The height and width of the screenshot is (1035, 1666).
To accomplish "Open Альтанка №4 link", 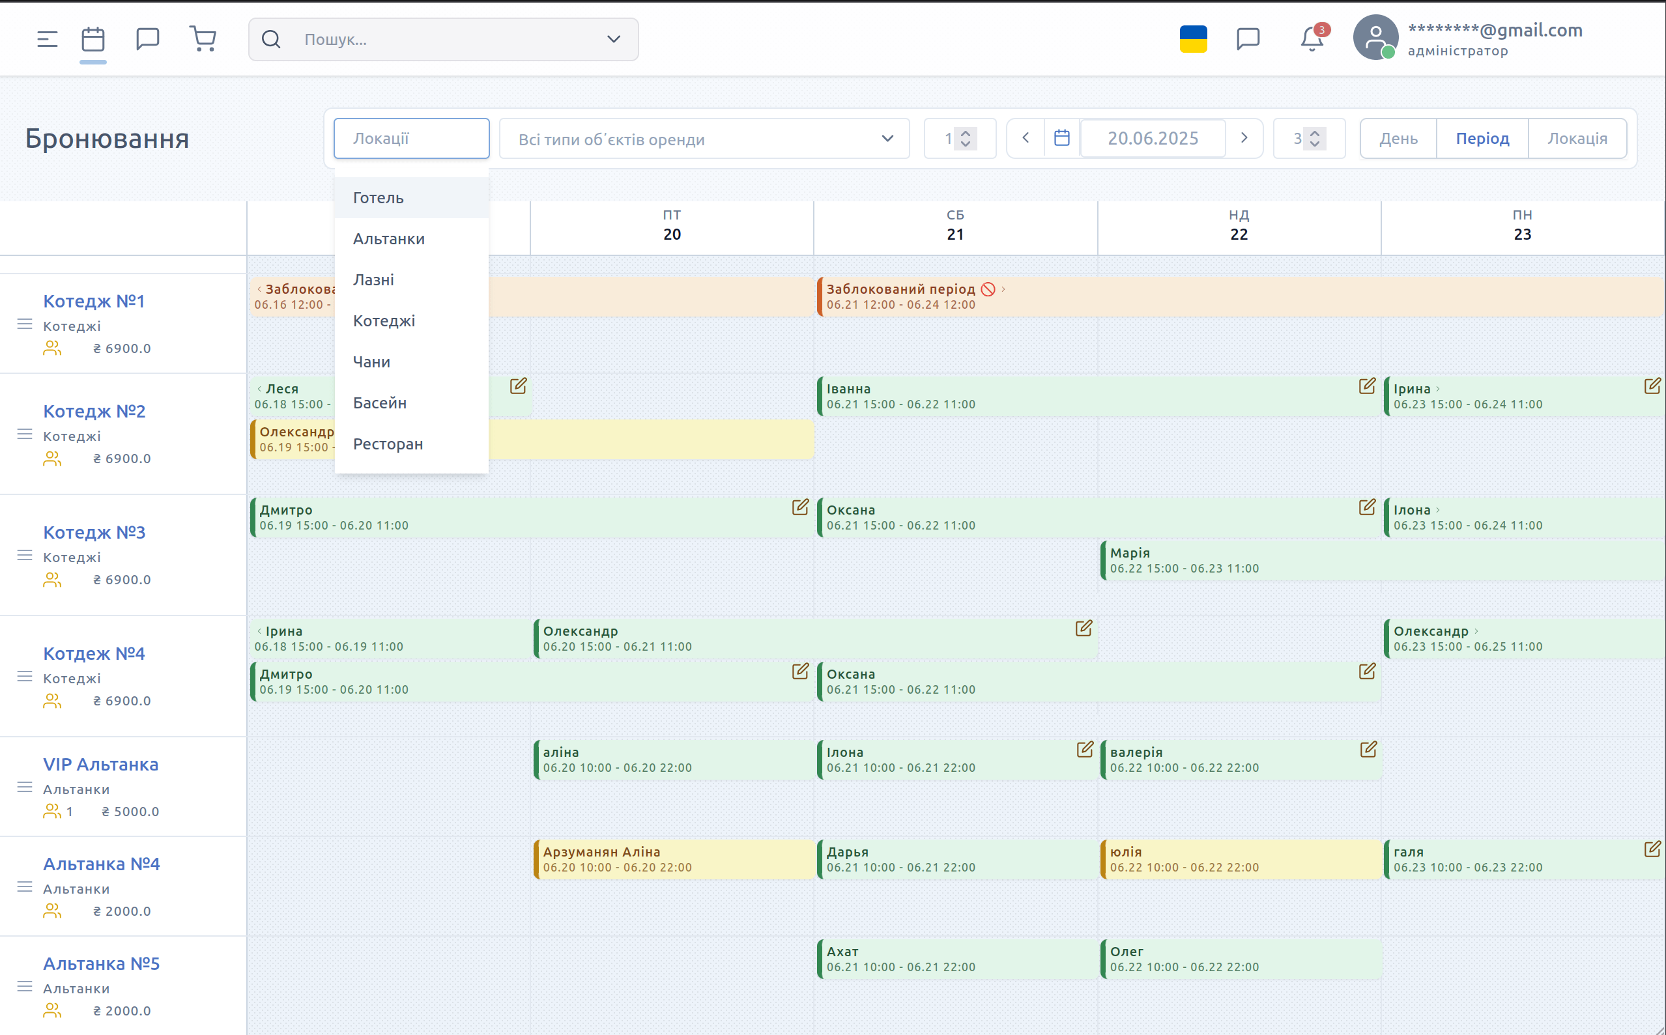I will 102,864.
